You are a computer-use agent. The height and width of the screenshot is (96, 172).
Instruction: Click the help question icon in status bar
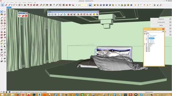click(10, 92)
